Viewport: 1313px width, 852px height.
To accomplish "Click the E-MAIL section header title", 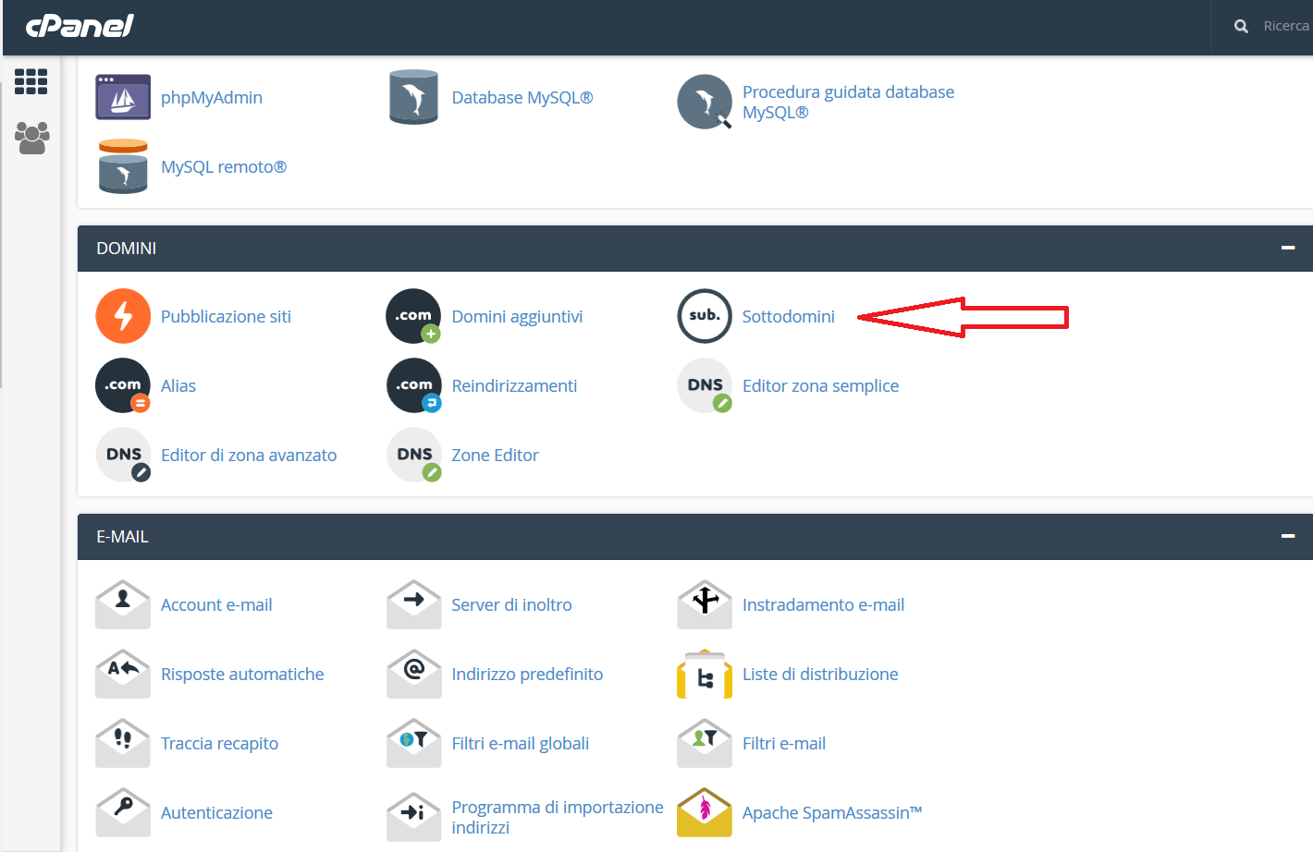I will tap(122, 536).
